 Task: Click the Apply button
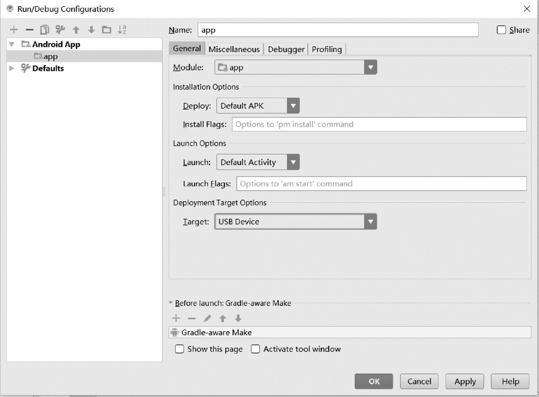pyautogui.click(x=465, y=381)
